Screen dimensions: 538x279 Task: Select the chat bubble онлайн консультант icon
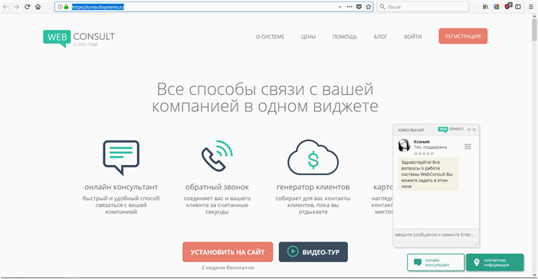point(121,157)
